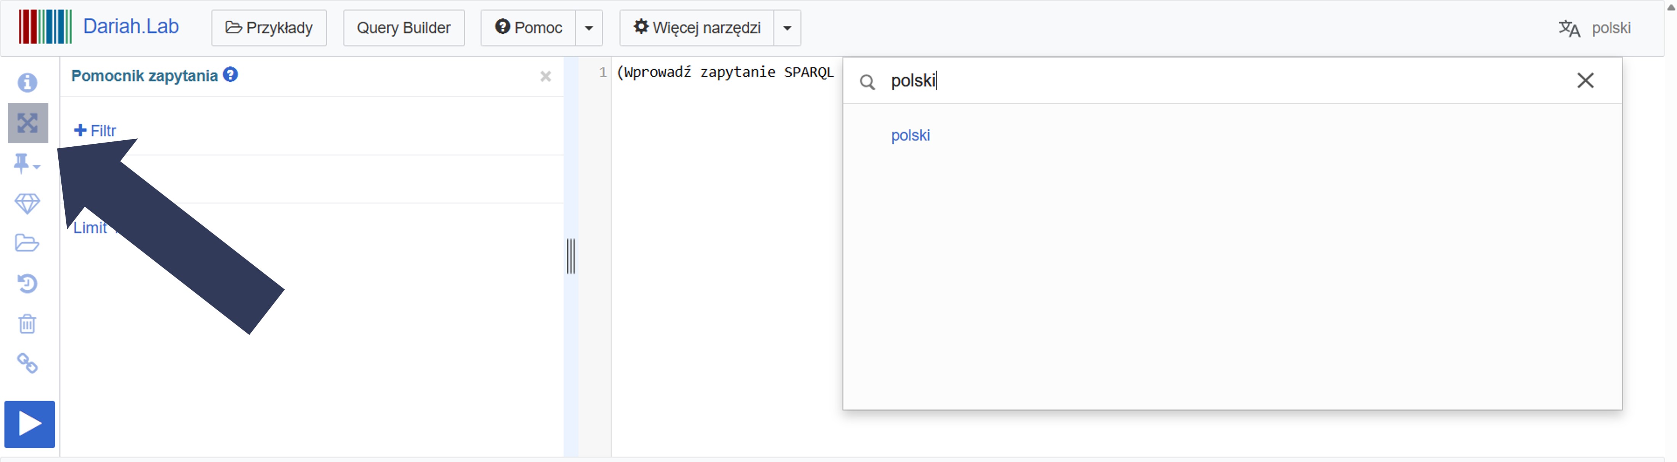Open Query Builder
1677x462 pixels.
(404, 28)
